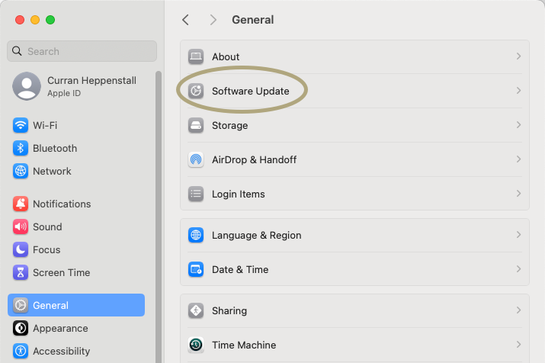The image size is (545, 363).
Task: Click the Date & Time label
Action: coord(240,270)
